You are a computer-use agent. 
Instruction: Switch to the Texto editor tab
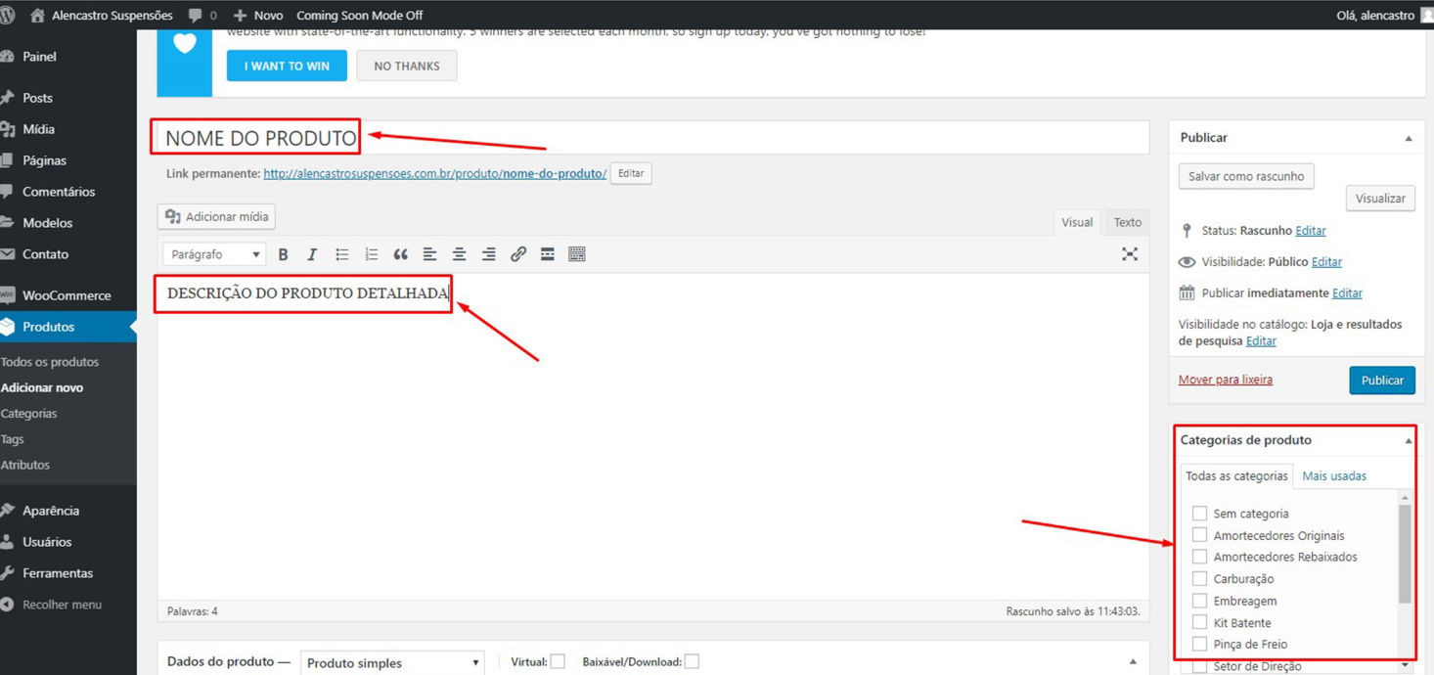[x=1127, y=222]
